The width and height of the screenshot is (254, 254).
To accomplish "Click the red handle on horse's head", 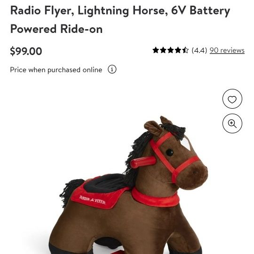I will coord(143,162).
